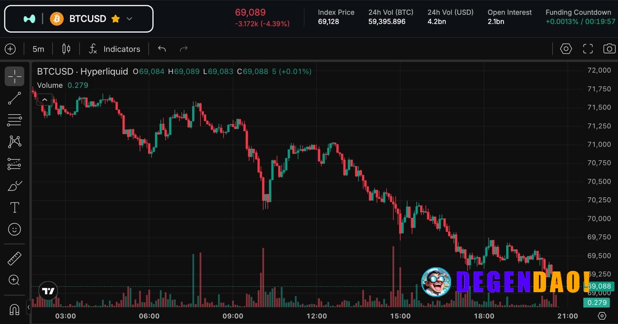The image size is (618, 324).
Task: Enter fullscreen chart mode
Action: 588,49
